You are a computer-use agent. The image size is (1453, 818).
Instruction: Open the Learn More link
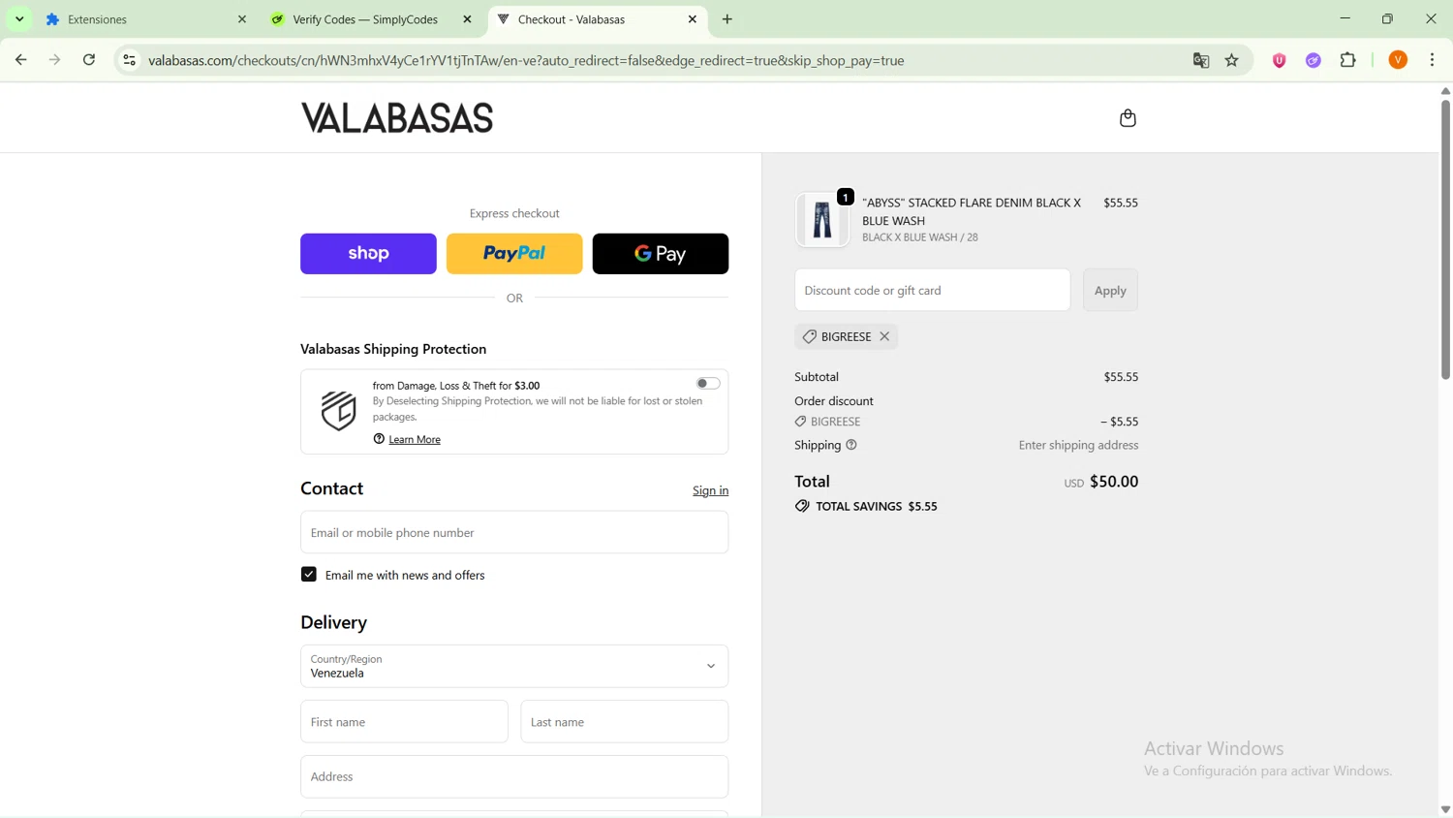click(x=415, y=439)
